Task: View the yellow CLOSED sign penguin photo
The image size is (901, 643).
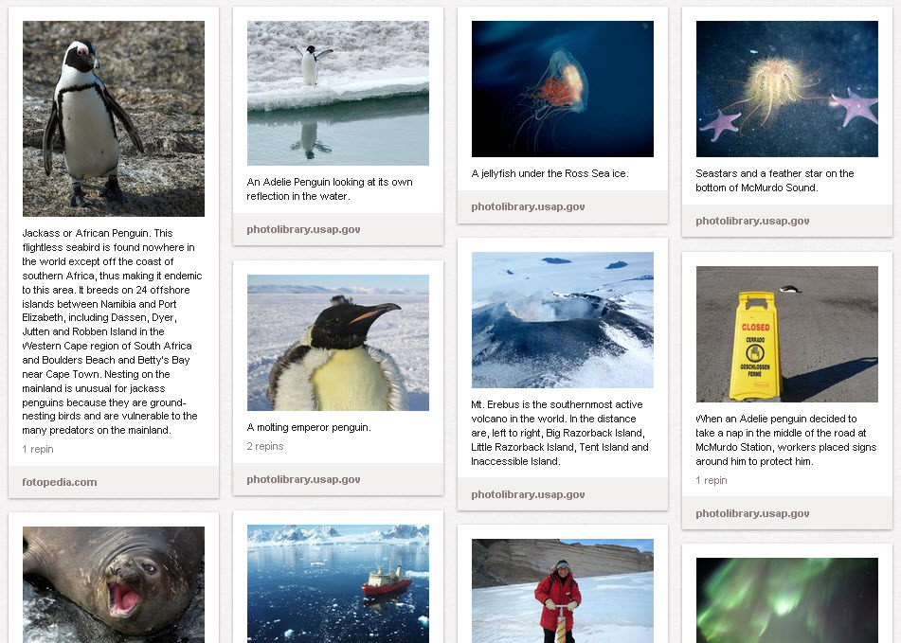Action: tap(786, 334)
